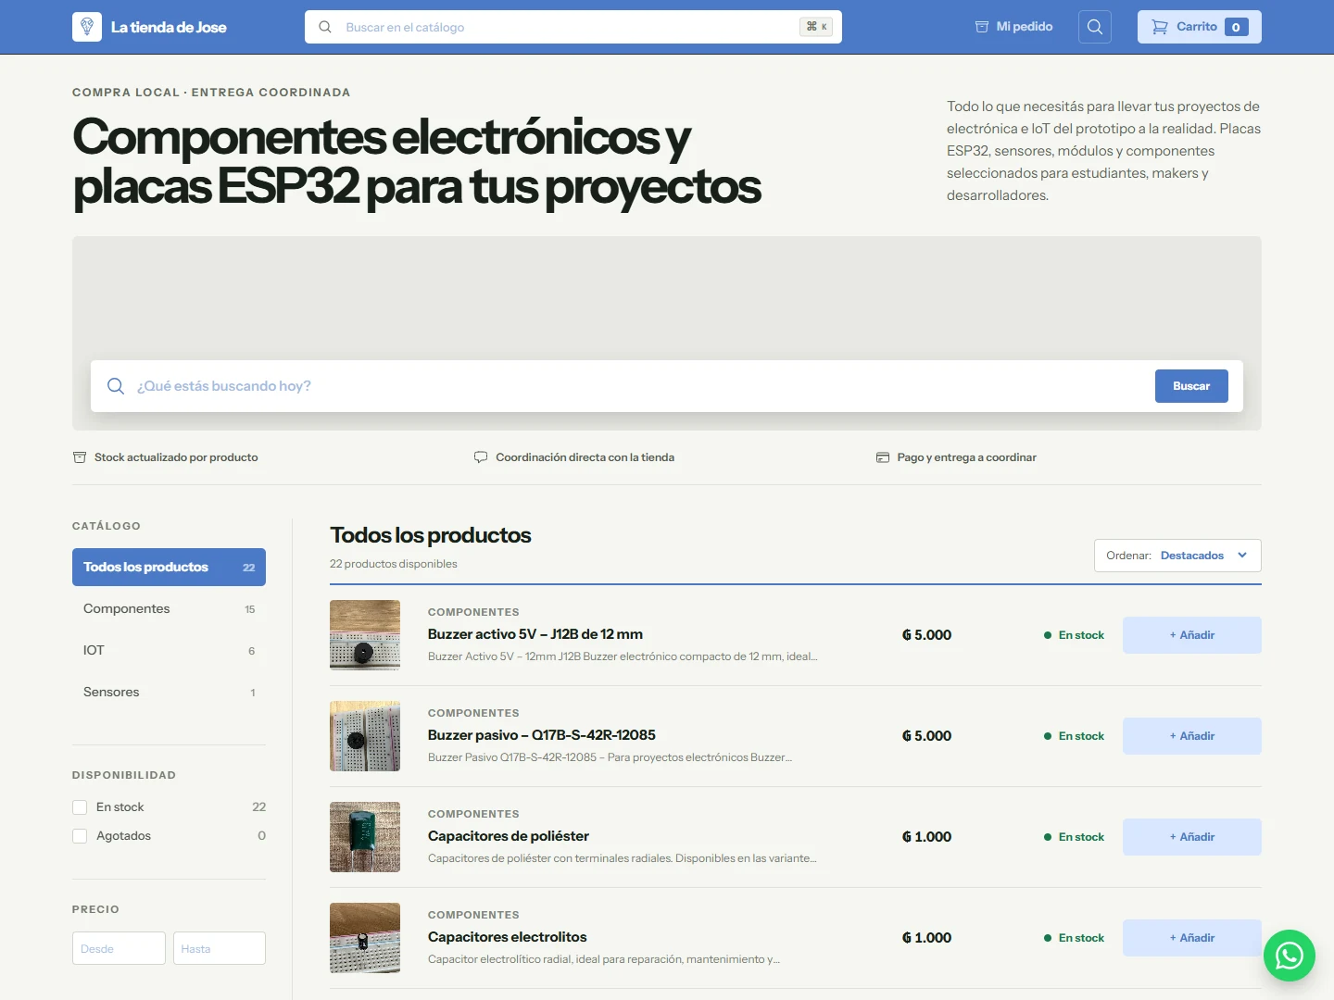Select the IOT category
The height and width of the screenshot is (1000, 1334).
(x=169, y=651)
